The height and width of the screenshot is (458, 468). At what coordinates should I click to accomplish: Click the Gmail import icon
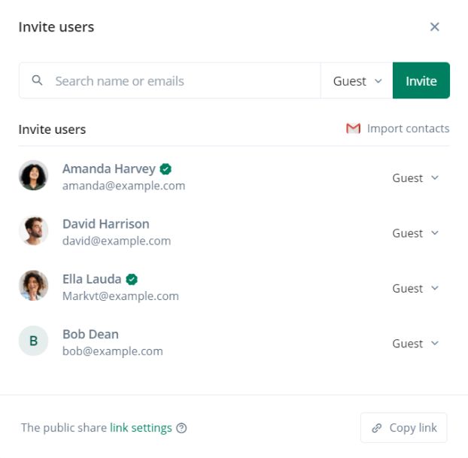coord(353,129)
